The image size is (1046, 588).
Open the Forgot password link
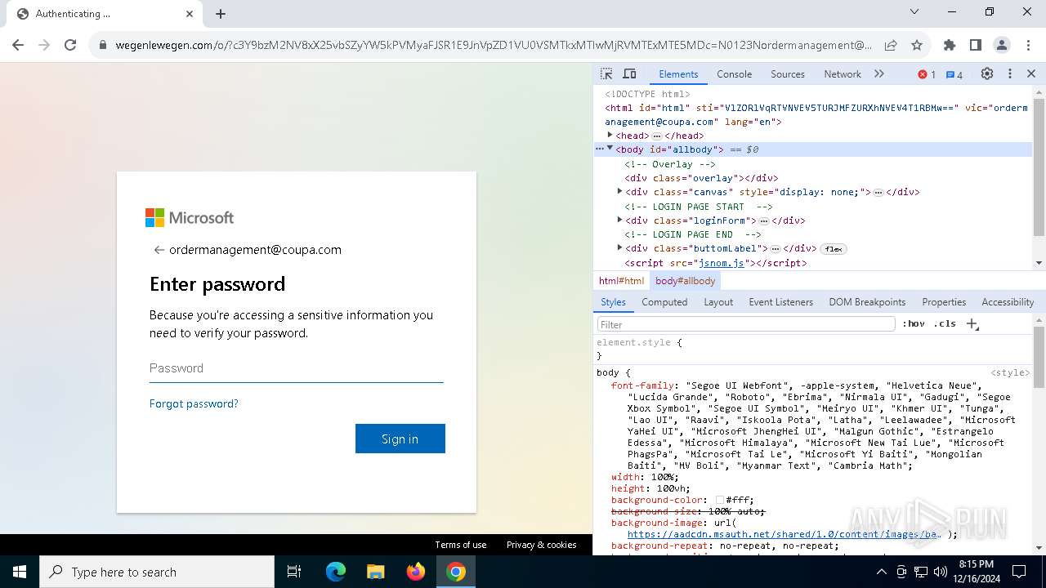click(x=194, y=403)
